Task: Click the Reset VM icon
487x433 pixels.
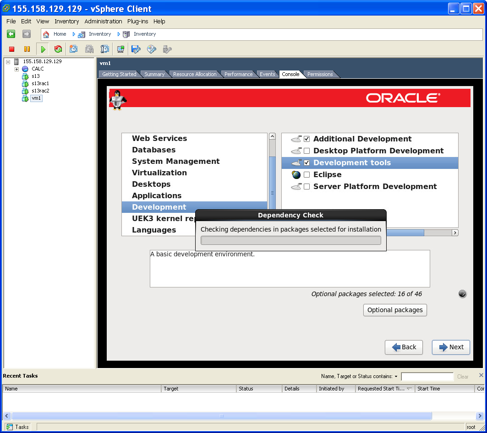Action: [x=58, y=49]
